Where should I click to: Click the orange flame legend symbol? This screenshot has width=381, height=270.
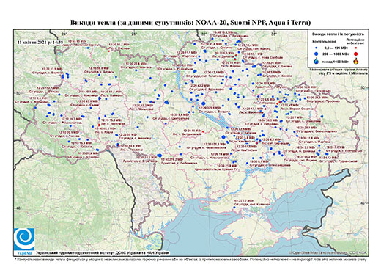(x=355, y=61)
